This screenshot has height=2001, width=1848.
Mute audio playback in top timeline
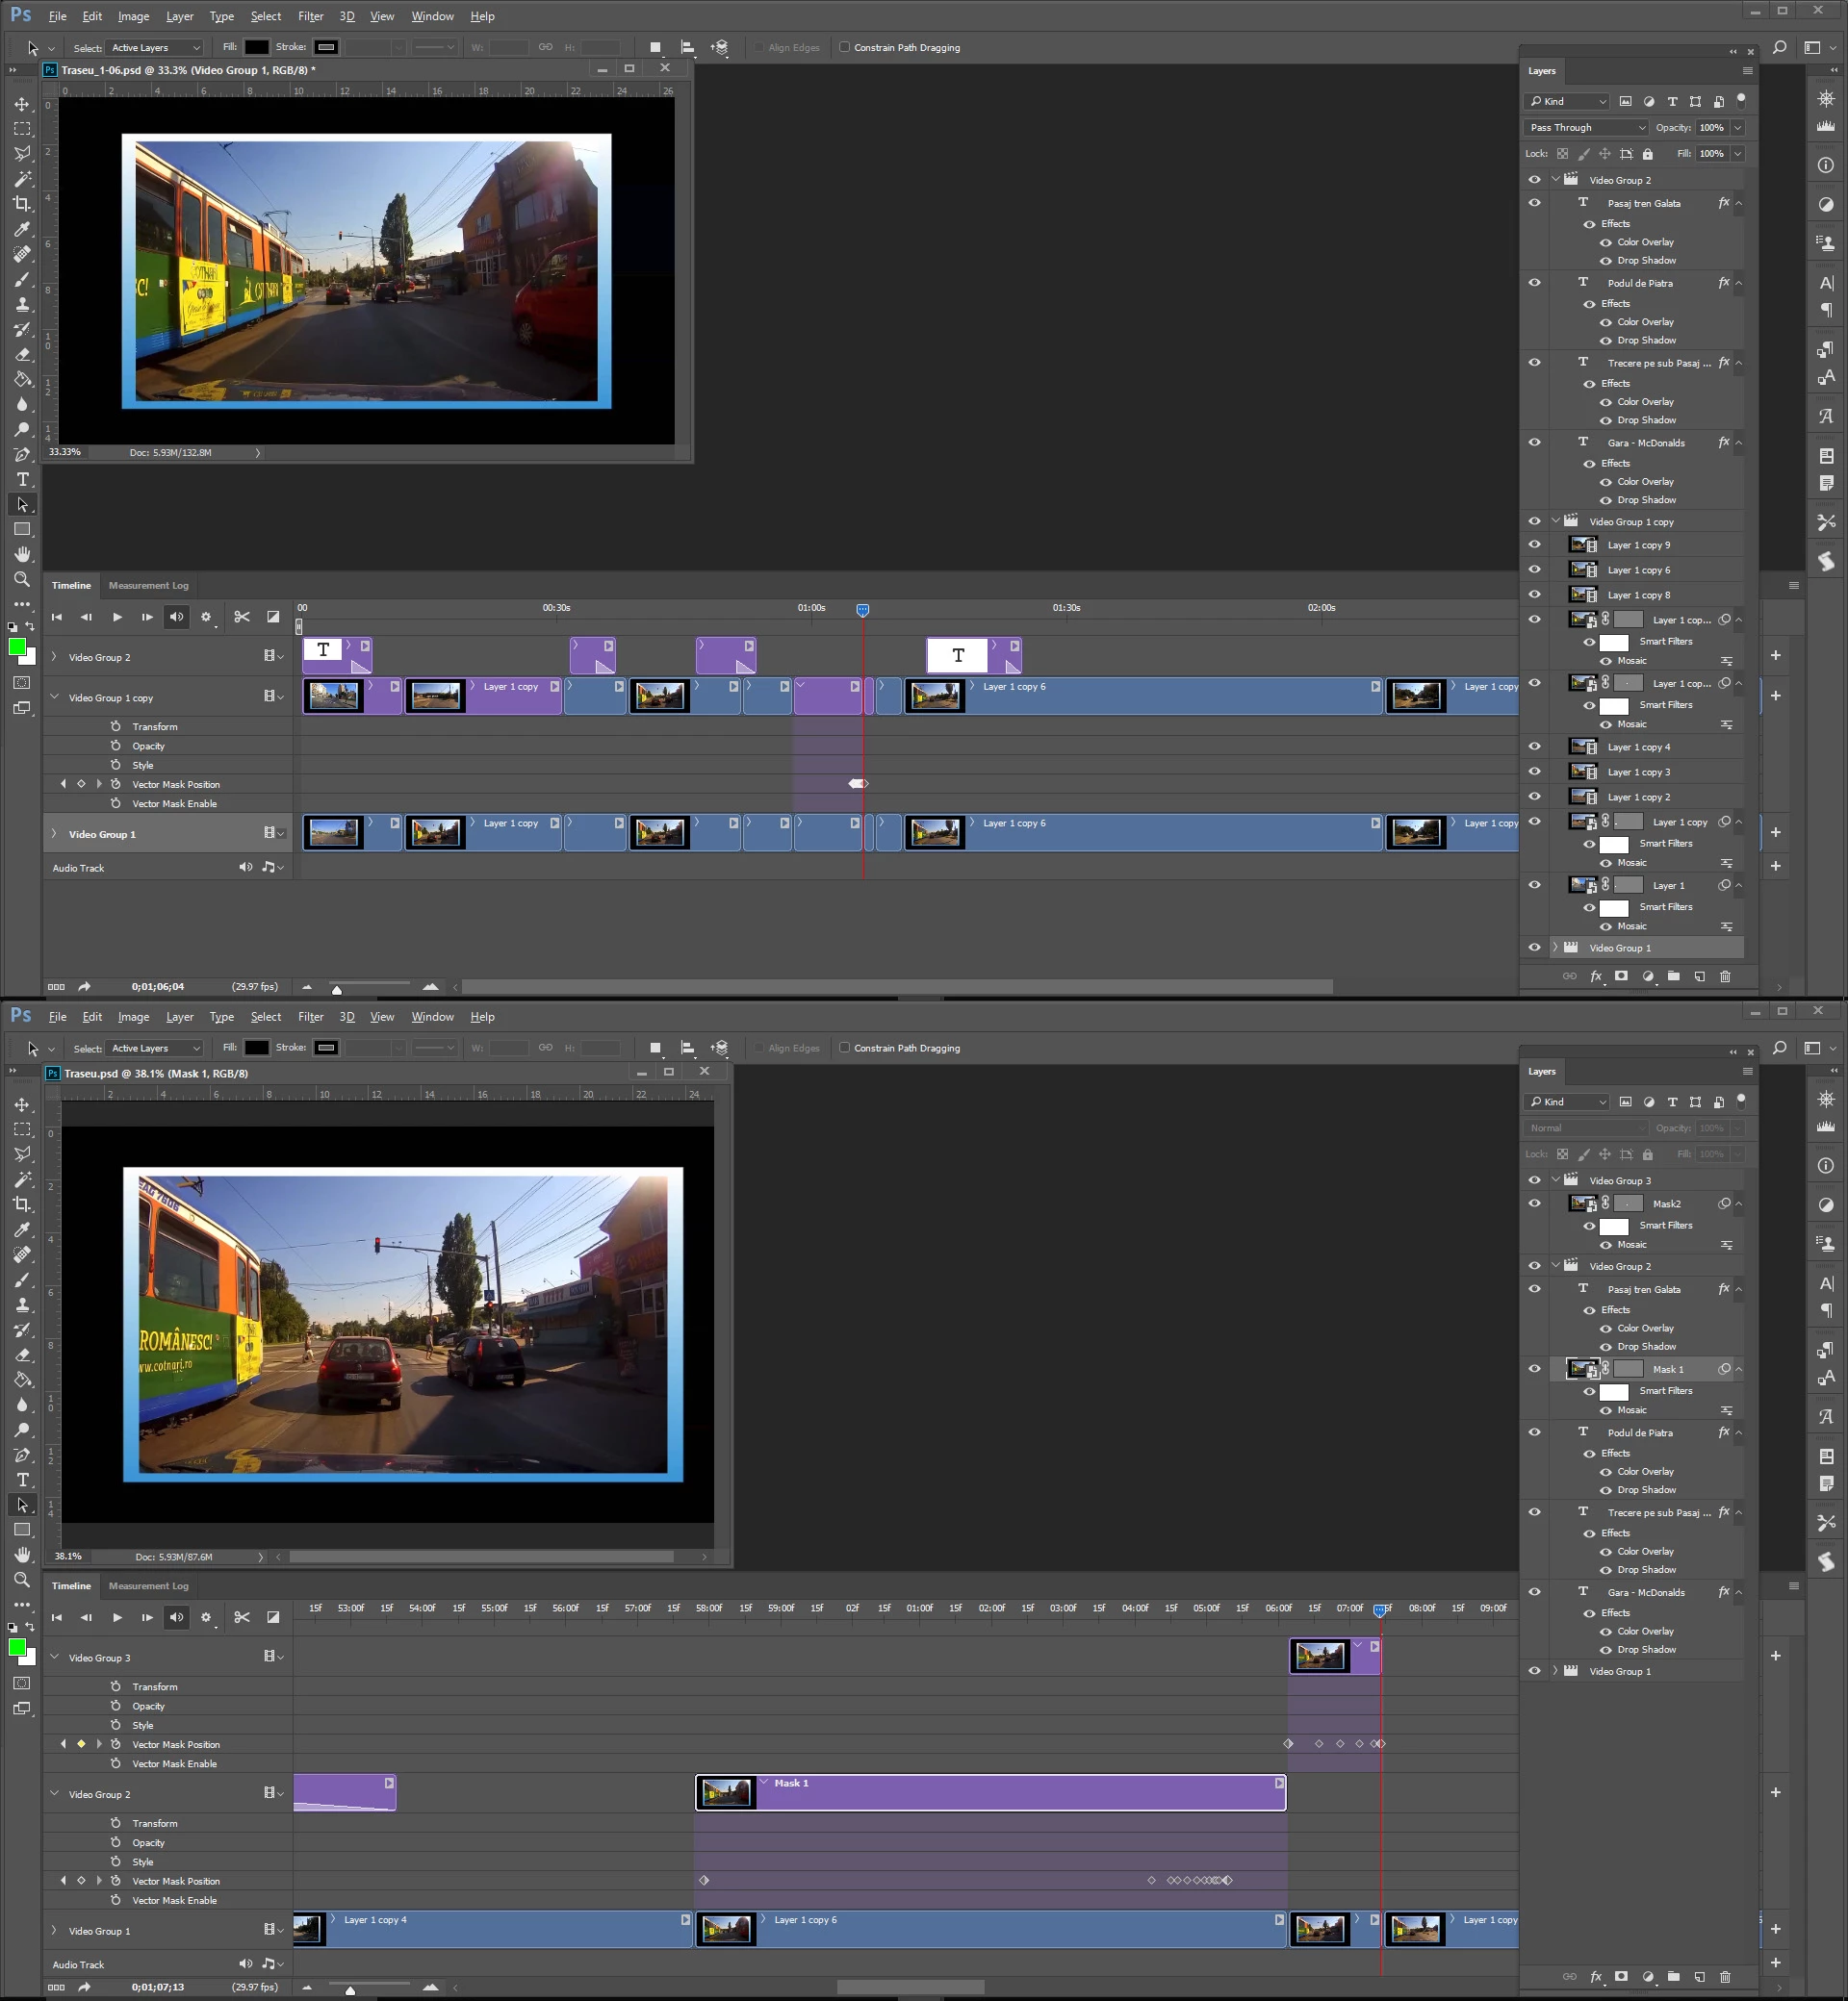[177, 617]
